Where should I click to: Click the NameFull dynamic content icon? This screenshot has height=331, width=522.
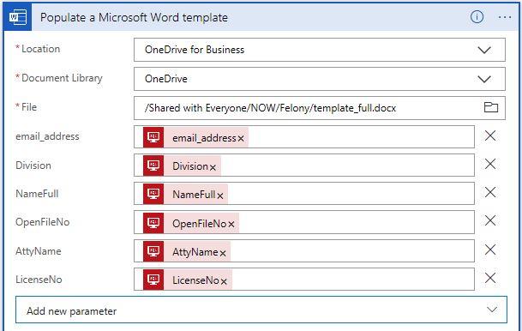pyautogui.click(x=153, y=194)
